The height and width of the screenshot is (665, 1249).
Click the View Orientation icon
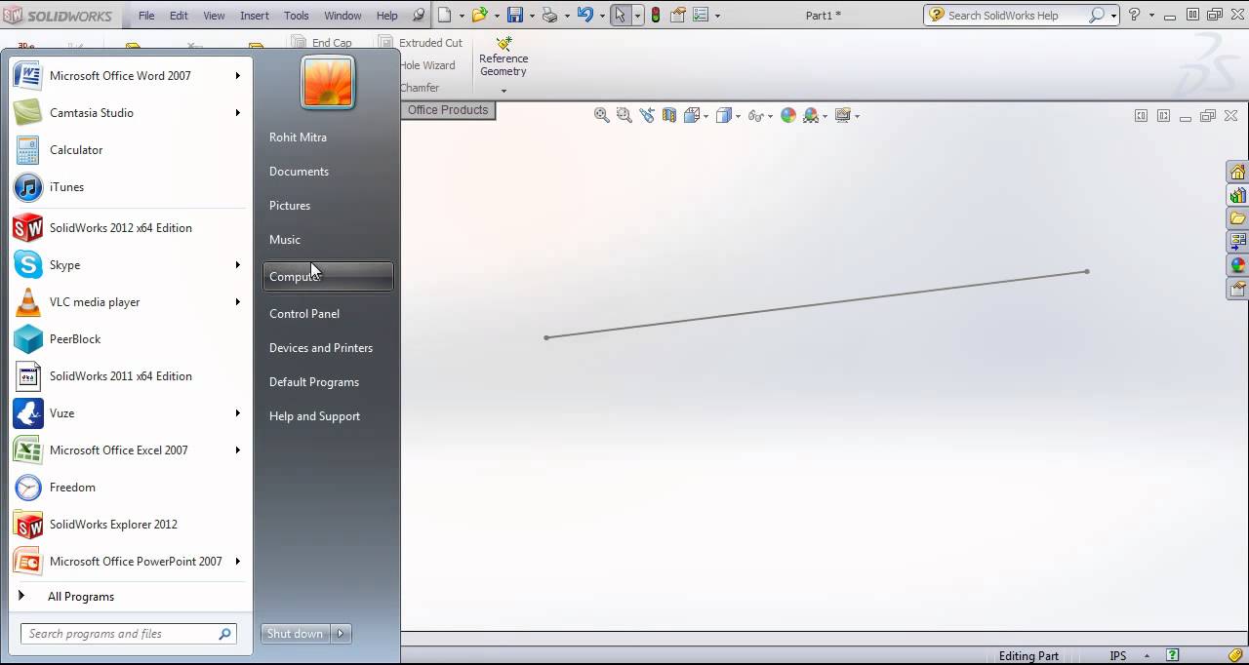click(x=692, y=115)
